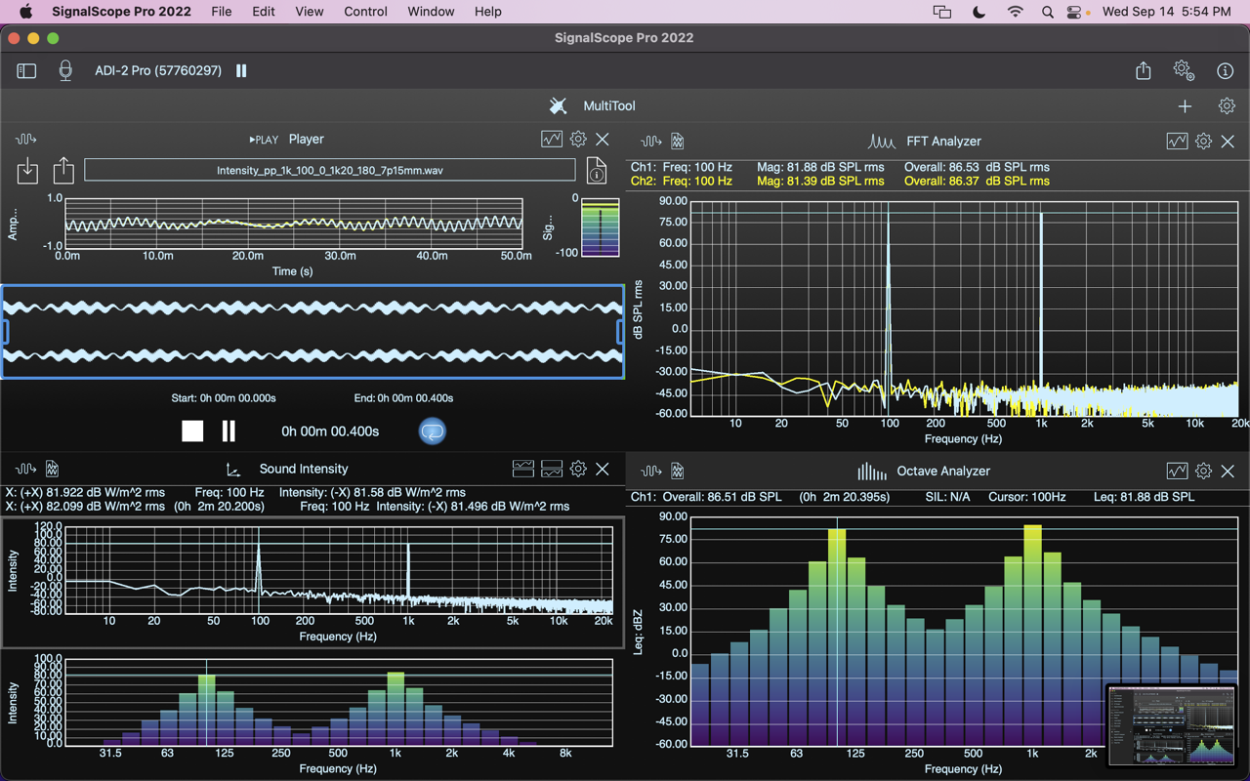Click the MultiTool crossed-tools icon
The width and height of the screenshot is (1250, 781).
(558, 105)
